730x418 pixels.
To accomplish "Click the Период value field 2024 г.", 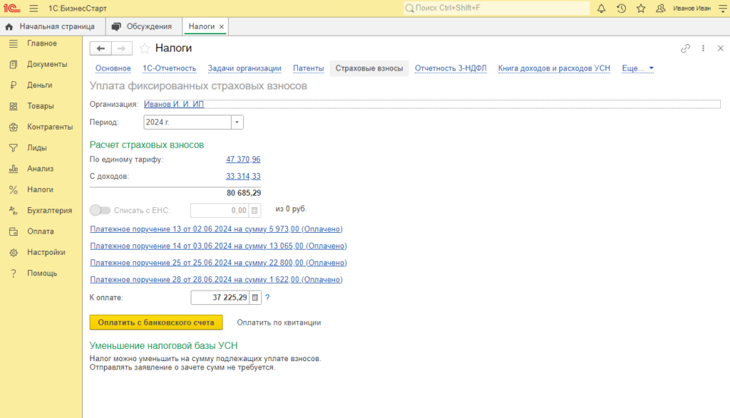I will point(187,122).
